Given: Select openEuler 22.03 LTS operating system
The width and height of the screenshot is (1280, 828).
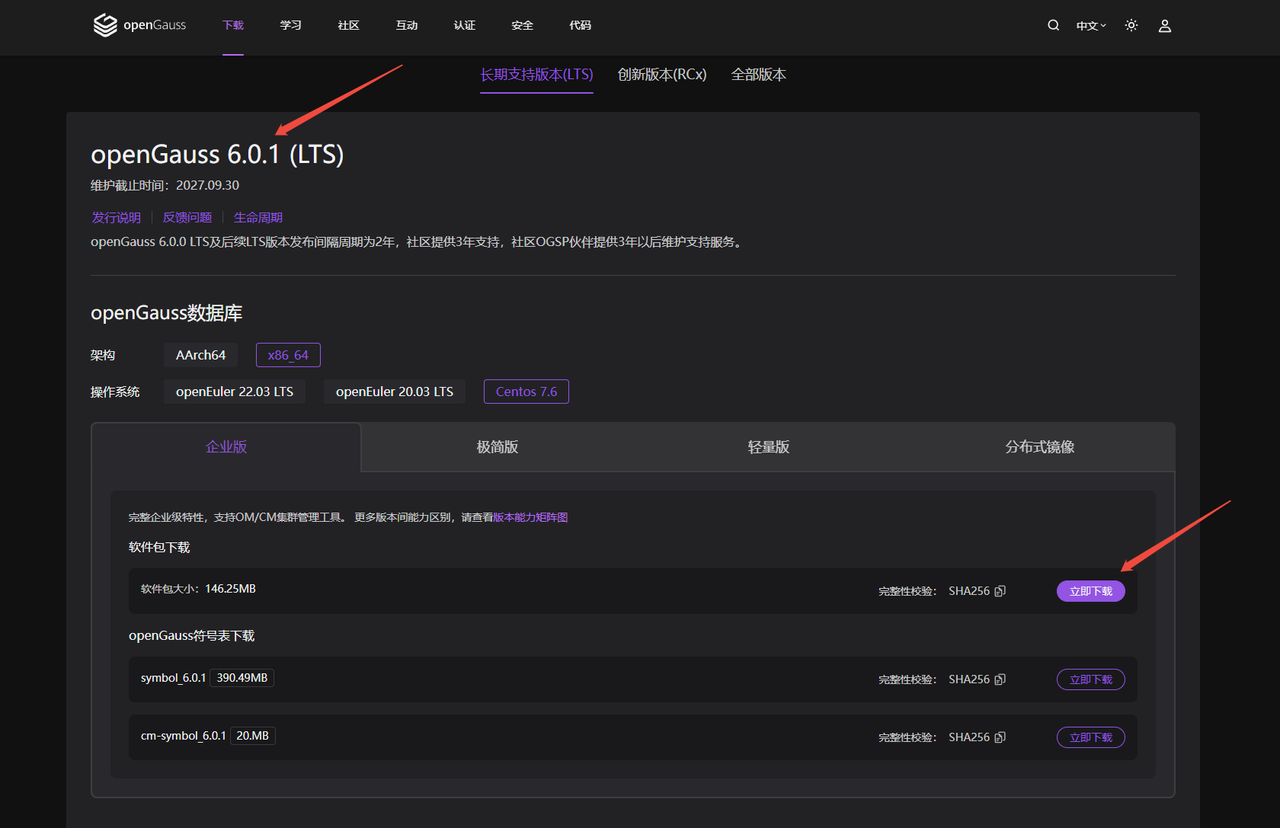Looking at the screenshot, I should pos(235,391).
